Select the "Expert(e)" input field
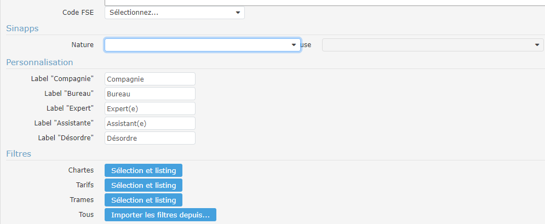The height and width of the screenshot is (224, 545). (150, 109)
